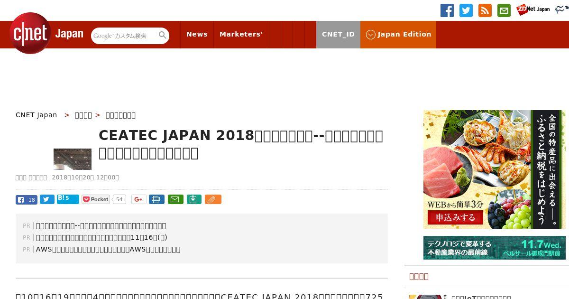Save the article to Pocket
Image resolution: width=569 pixels, height=299 pixels.
tap(96, 199)
